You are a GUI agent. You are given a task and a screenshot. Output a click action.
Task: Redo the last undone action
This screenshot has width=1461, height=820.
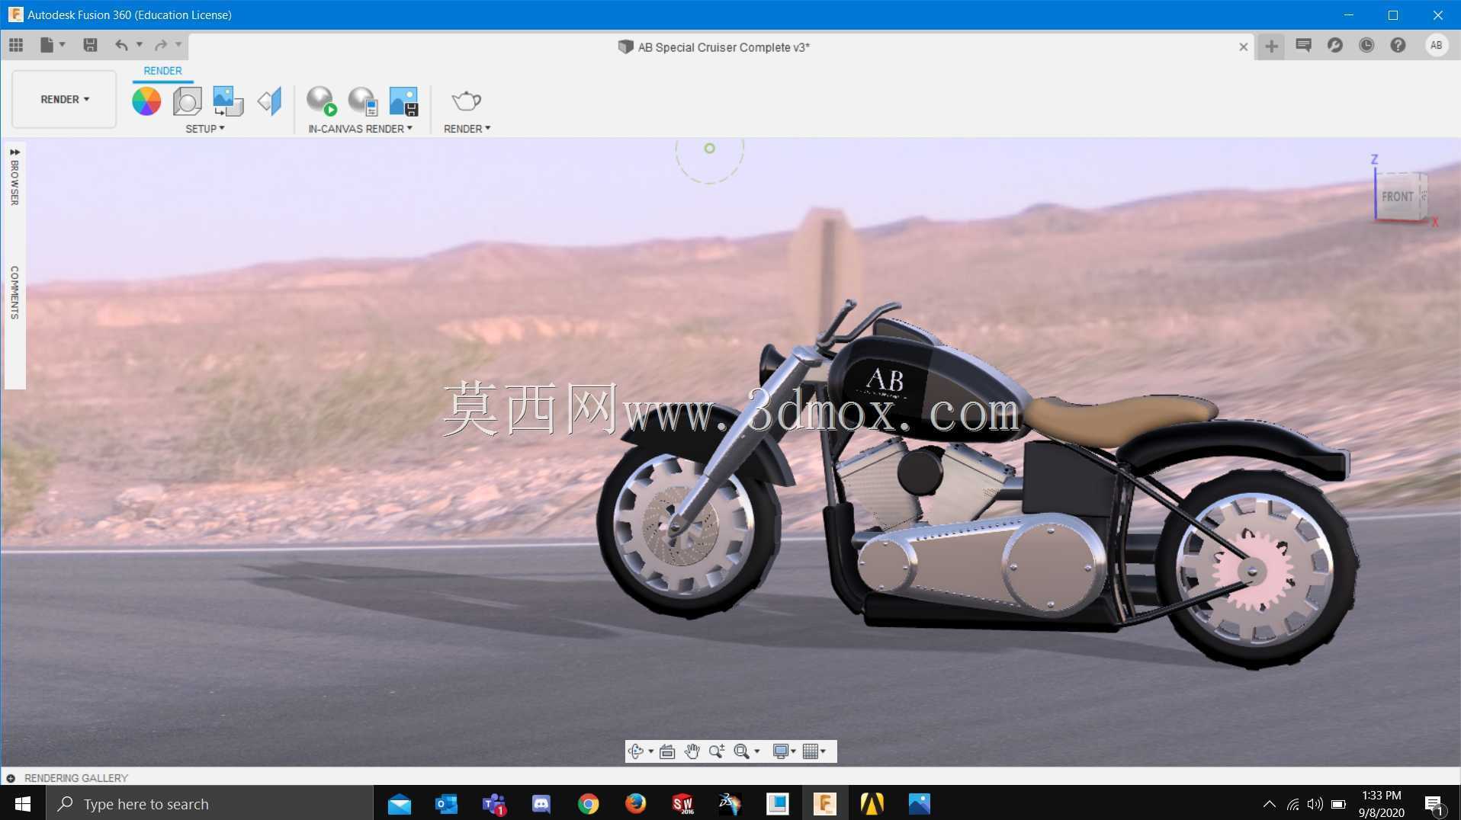(x=161, y=45)
